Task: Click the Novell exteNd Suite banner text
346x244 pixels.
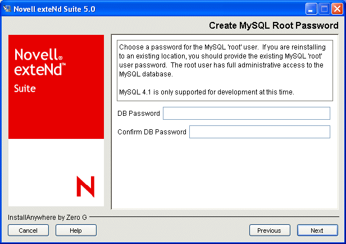Action: coord(40,70)
